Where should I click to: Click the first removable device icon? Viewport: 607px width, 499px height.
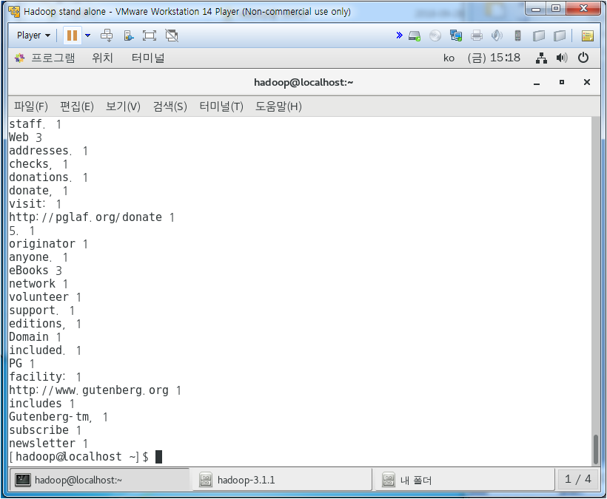pyautogui.click(x=538, y=36)
